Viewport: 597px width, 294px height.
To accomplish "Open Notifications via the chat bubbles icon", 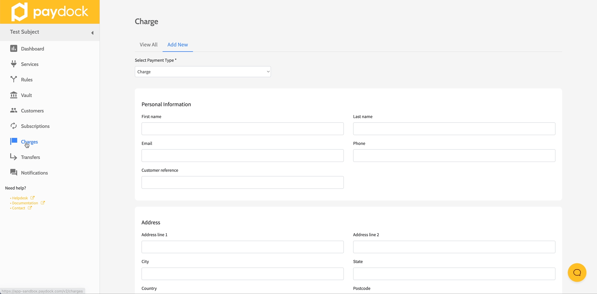I will pyautogui.click(x=13, y=172).
